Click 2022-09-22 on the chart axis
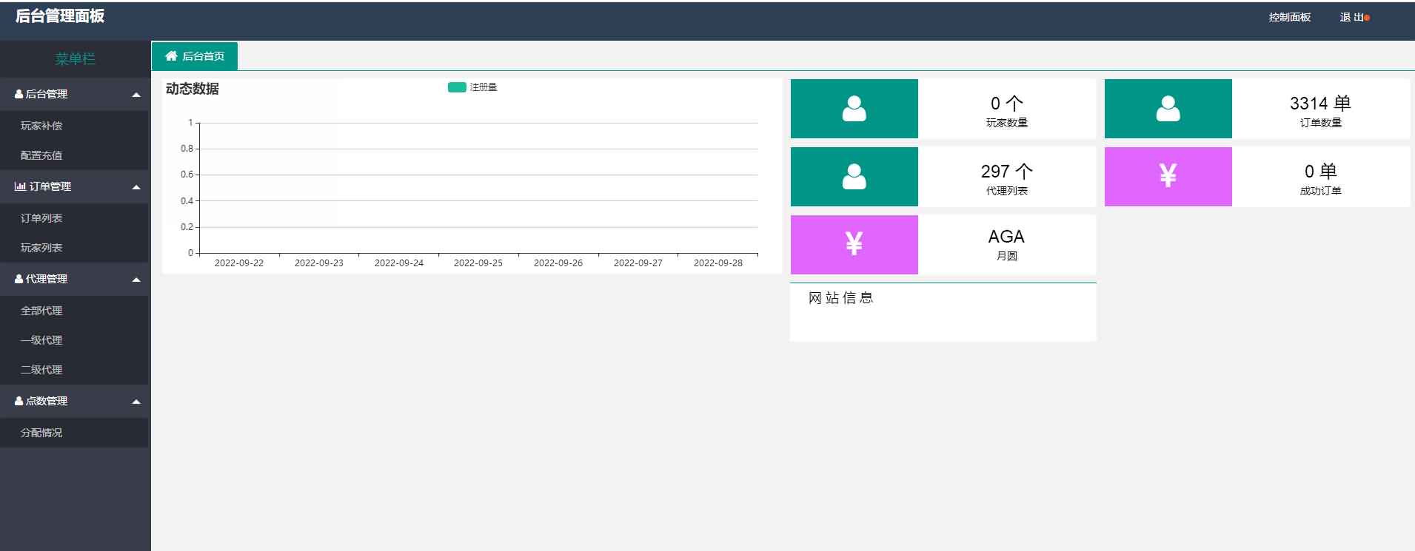Screen dimensions: 1415x551 pos(239,263)
